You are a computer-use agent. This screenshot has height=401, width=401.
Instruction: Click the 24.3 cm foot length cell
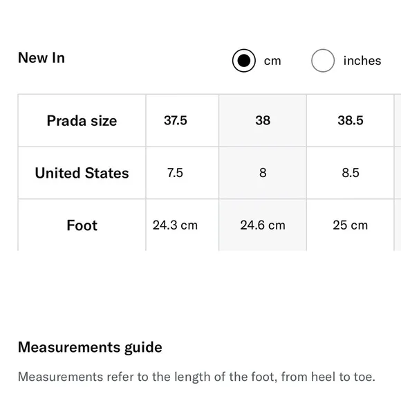183,225
